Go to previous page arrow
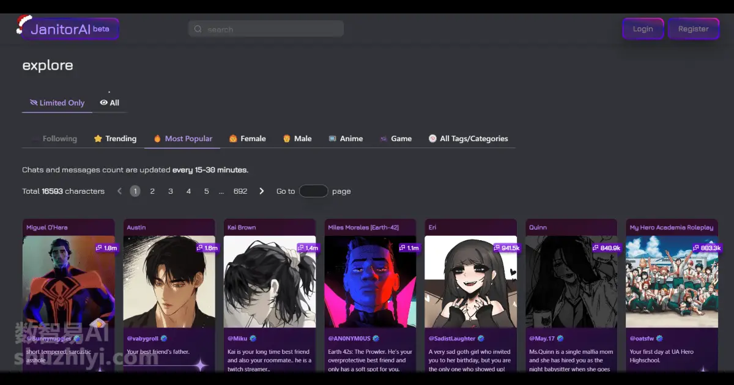 (119, 191)
